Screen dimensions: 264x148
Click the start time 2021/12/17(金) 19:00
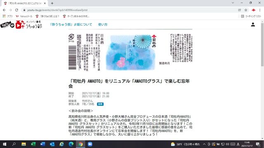pos(95,93)
